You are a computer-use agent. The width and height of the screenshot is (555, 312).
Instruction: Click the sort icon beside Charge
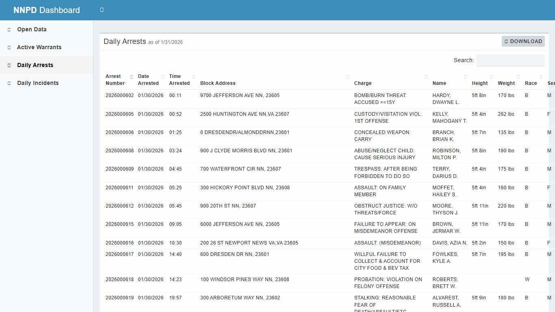426,77
